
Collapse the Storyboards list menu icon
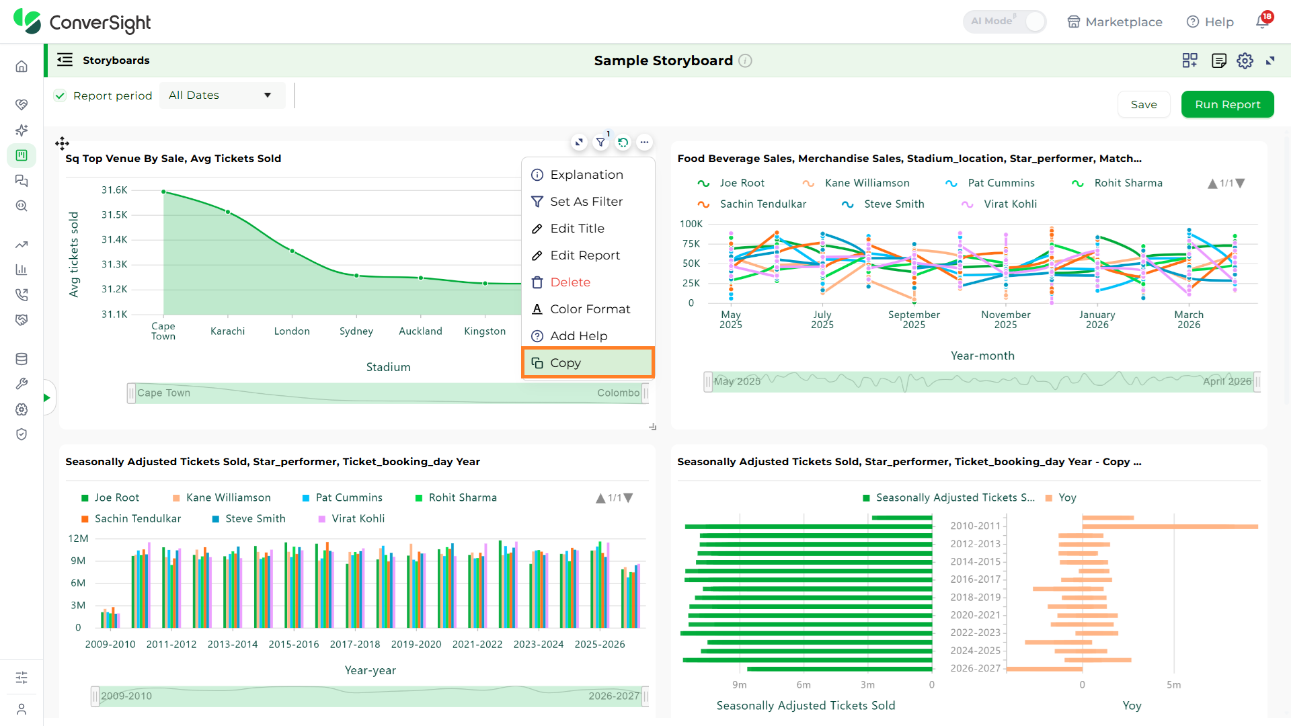point(65,60)
